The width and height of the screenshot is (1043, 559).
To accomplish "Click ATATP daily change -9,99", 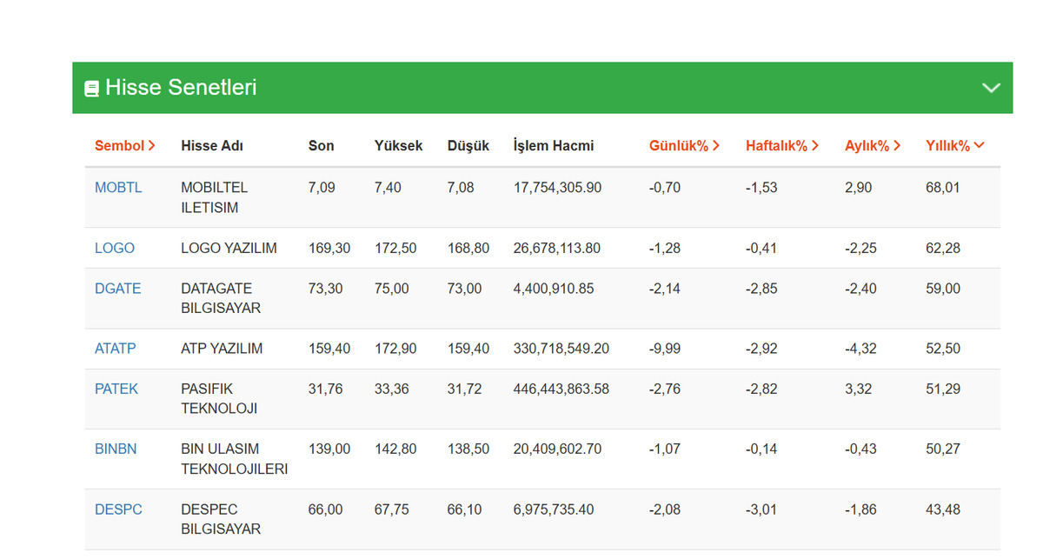I will coord(665,349).
